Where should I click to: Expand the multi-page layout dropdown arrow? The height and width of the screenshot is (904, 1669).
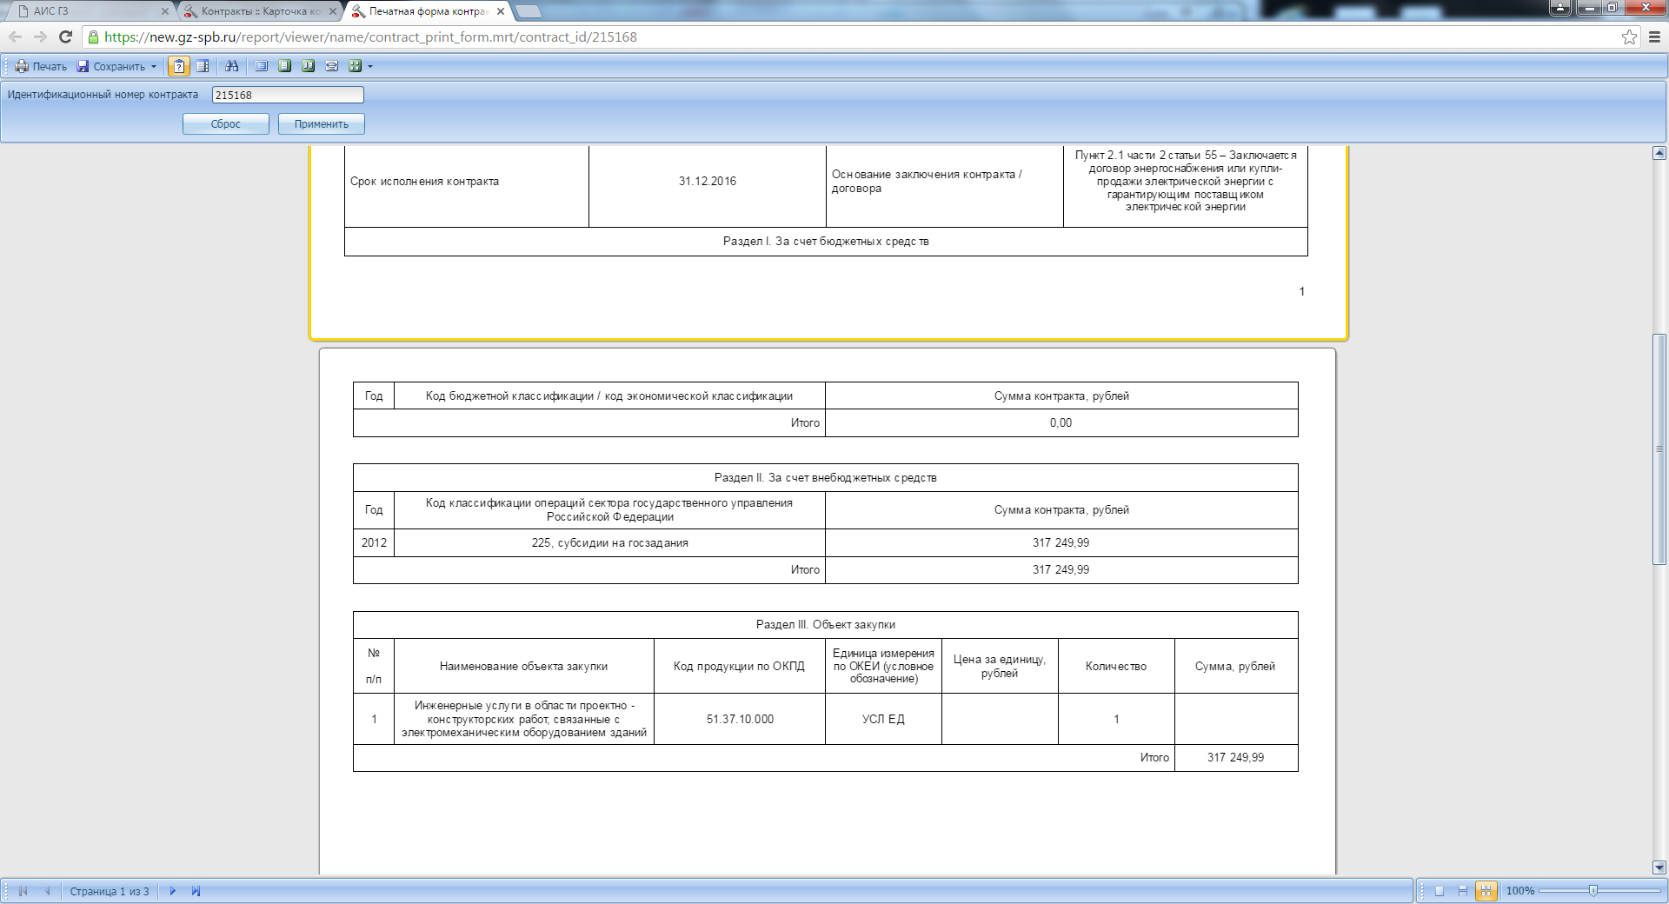[370, 66]
